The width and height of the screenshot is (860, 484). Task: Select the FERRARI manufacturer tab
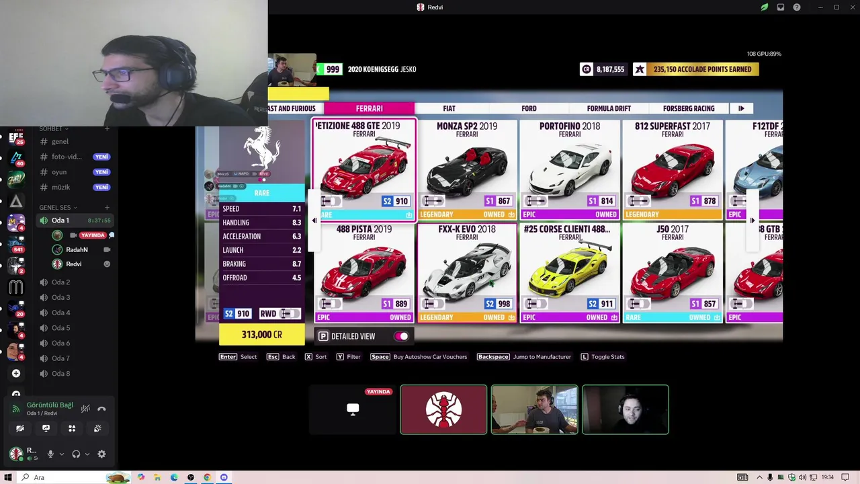coord(370,108)
